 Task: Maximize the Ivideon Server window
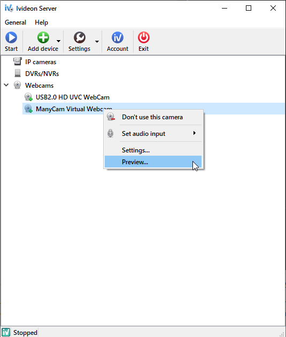[x=249, y=8]
